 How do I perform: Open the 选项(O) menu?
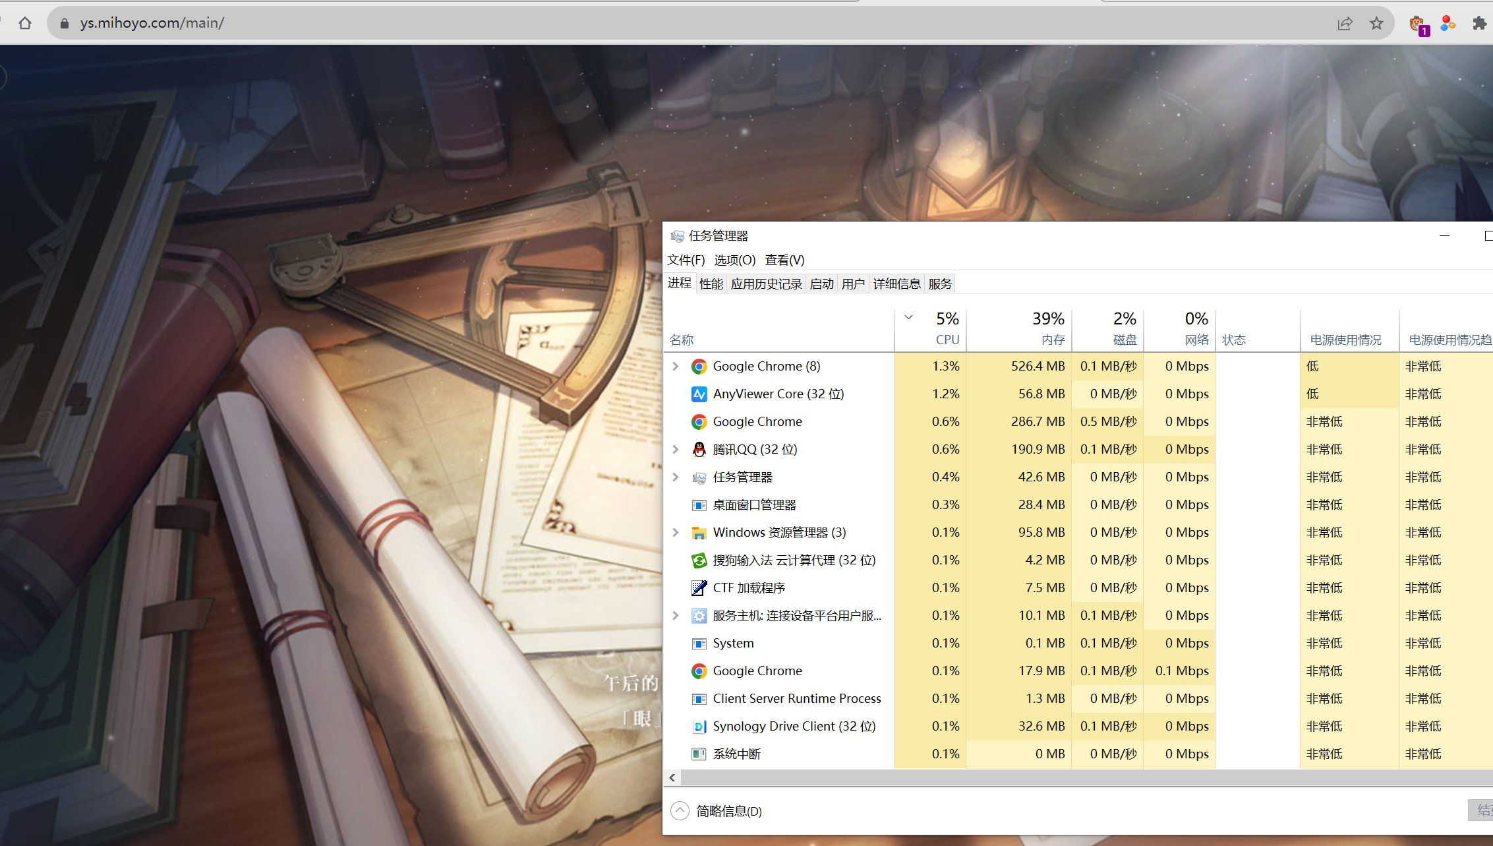(x=735, y=260)
